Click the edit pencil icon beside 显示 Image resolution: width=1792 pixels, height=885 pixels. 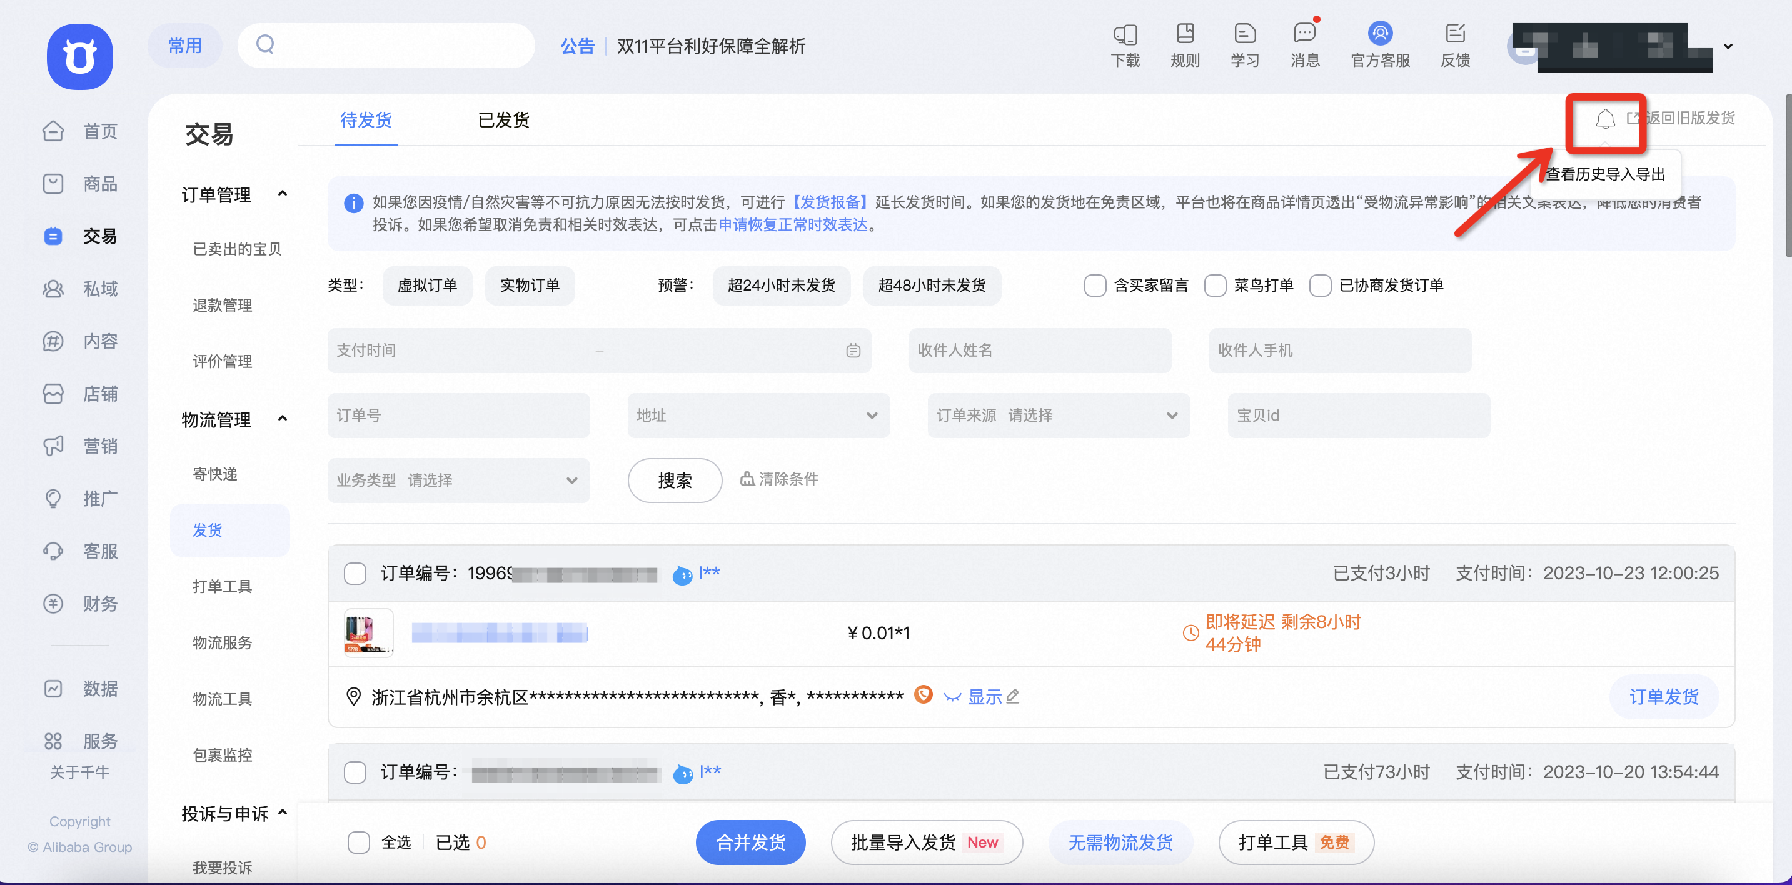coord(1013,696)
